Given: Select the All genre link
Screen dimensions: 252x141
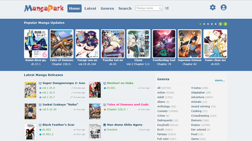Looking at the screenshot, I should click(x=159, y=88).
